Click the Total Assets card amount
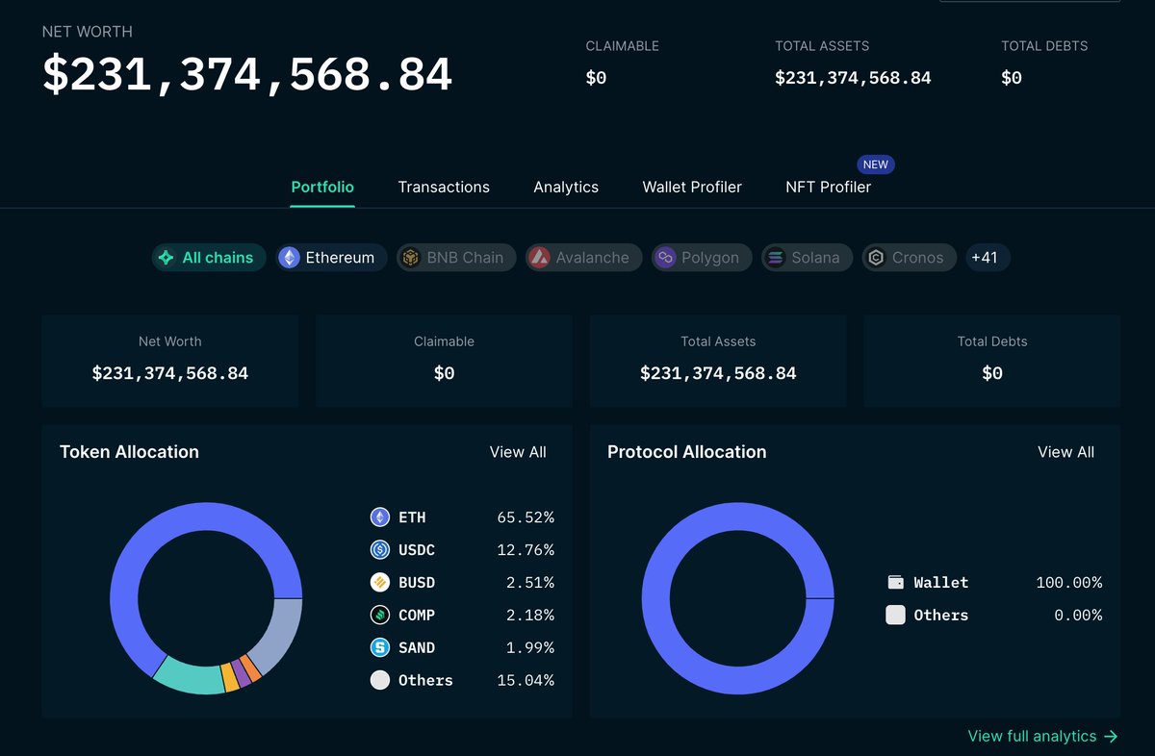The image size is (1155, 756). (x=718, y=373)
